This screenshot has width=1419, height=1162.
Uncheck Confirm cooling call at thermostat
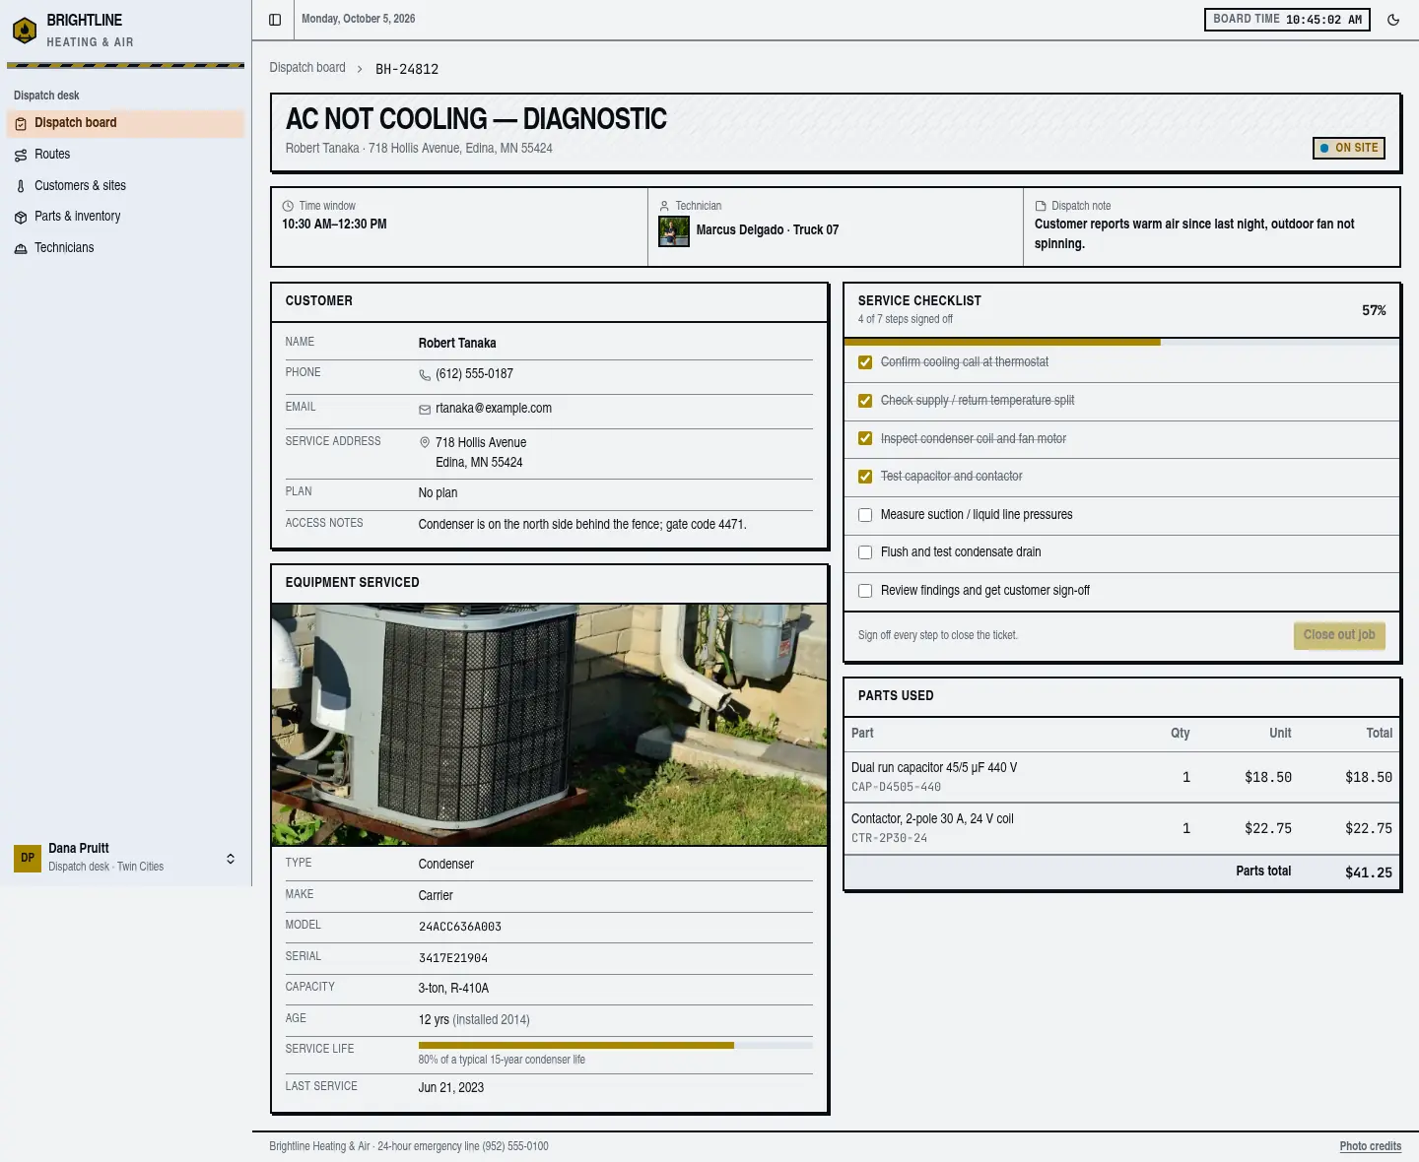865,362
